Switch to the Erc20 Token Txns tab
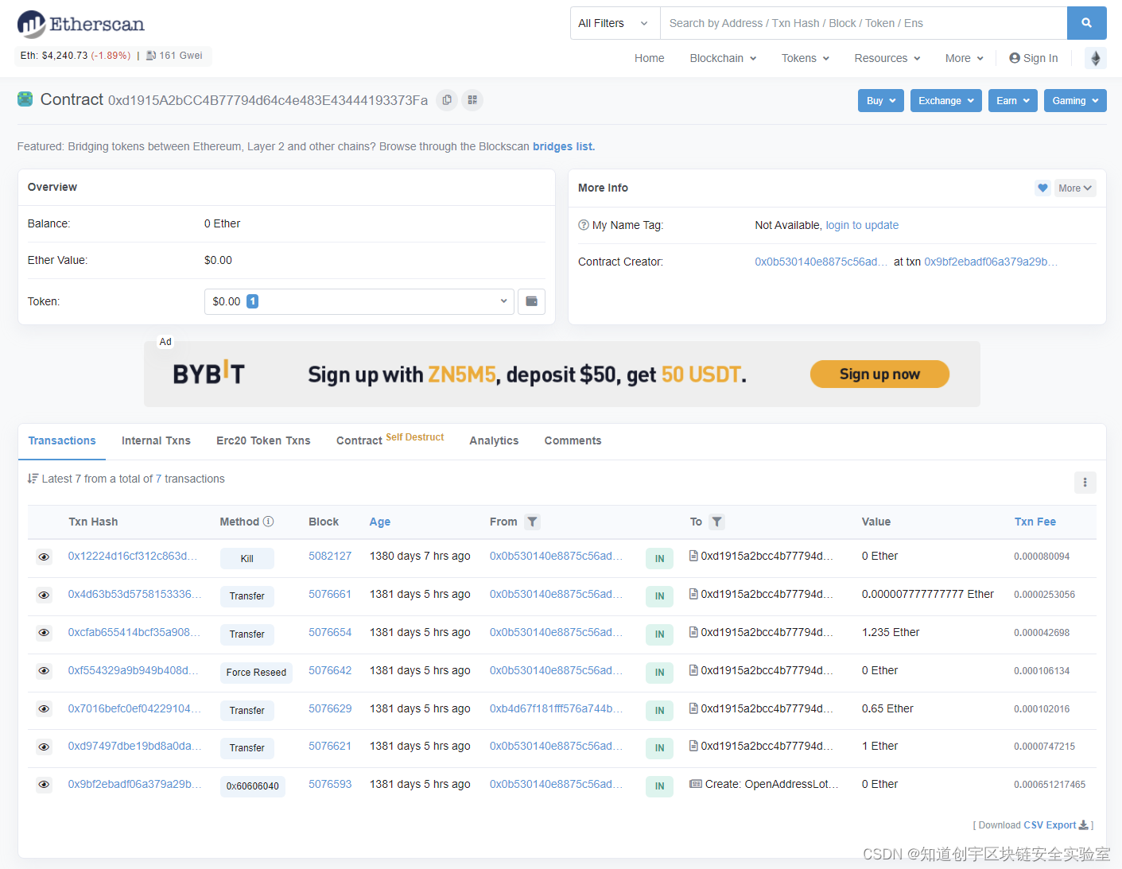Viewport: 1122px width, 869px height. coord(263,440)
